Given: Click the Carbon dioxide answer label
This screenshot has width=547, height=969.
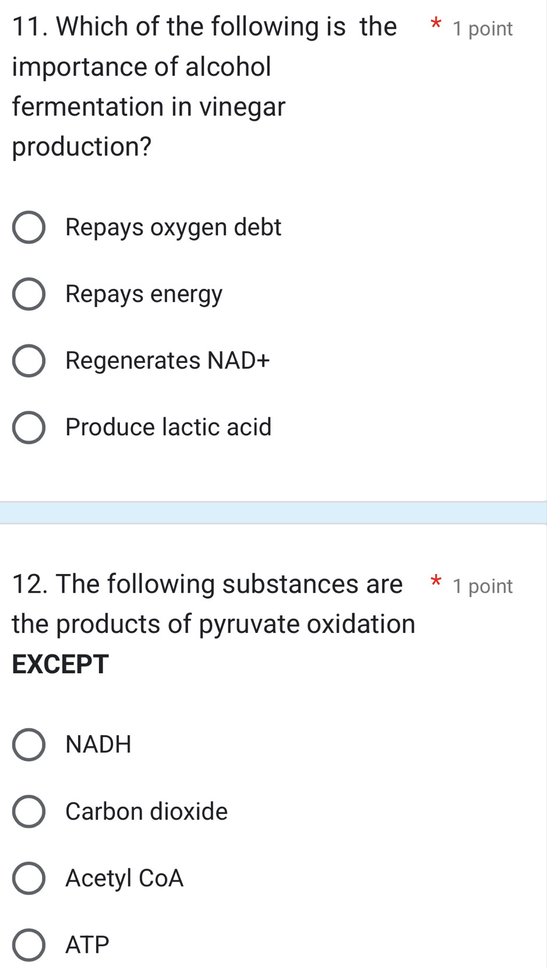Looking at the screenshot, I should 146,811.
